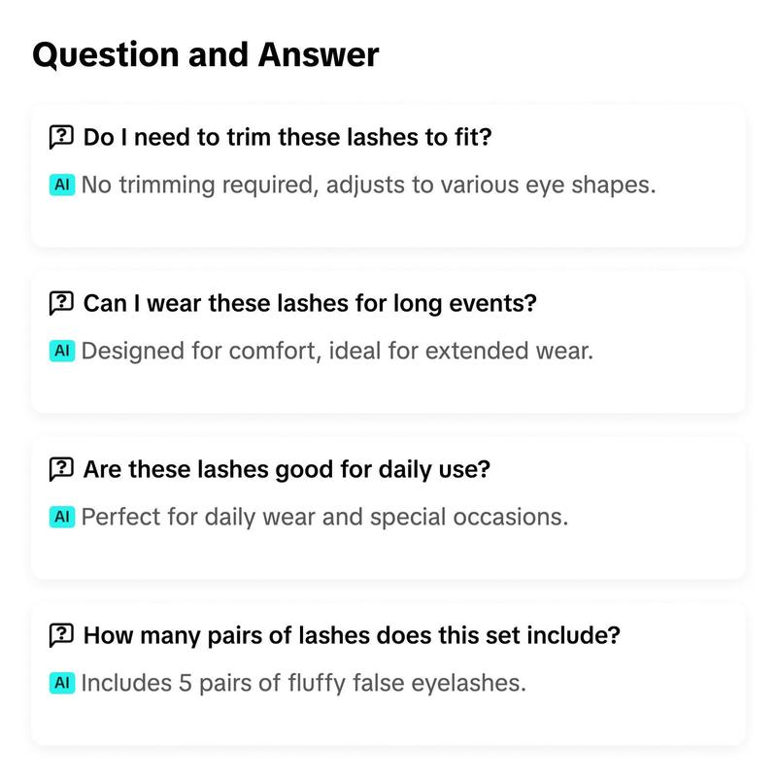The width and height of the screenshot is (777, 777).
Task: Select answer 'Includes 5 pairs of fluffy false eyelashes'
Action: point(303,683)
